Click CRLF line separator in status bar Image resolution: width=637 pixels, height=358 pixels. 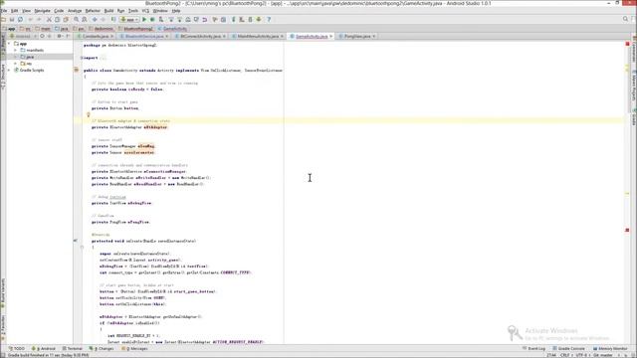[565, 355]
